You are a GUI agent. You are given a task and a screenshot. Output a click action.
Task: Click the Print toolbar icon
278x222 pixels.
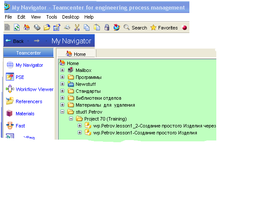tap(67, 27)
